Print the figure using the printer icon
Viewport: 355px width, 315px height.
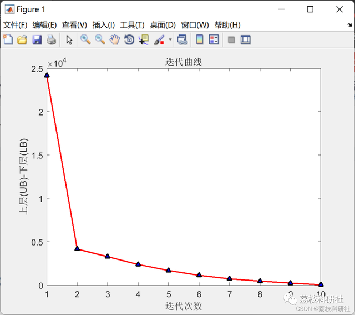point(52,39)
